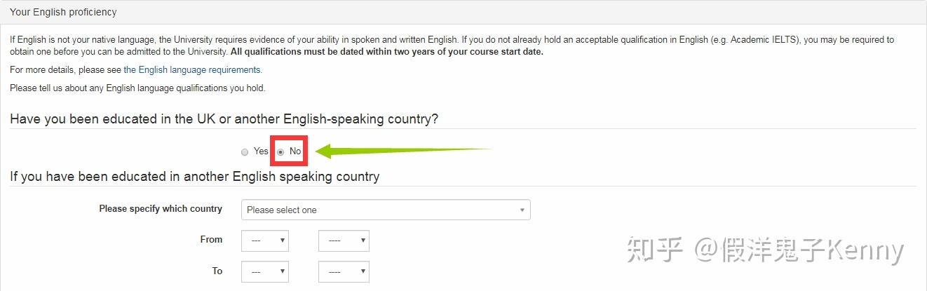
Task: Expand the "Please select one" country dropdown
Action: point(385,210)
